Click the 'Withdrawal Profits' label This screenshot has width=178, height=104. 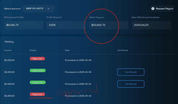pyautogui.click(x=14, y=17)
